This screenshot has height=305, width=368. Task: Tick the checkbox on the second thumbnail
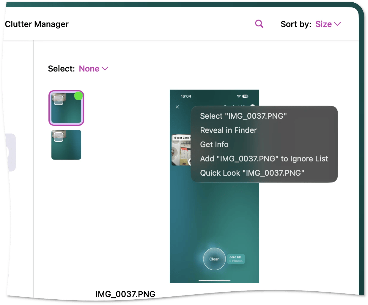point(59,137)
